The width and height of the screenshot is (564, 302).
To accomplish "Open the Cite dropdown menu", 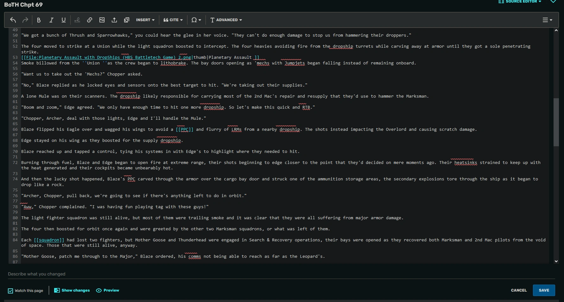I will 173,20.
